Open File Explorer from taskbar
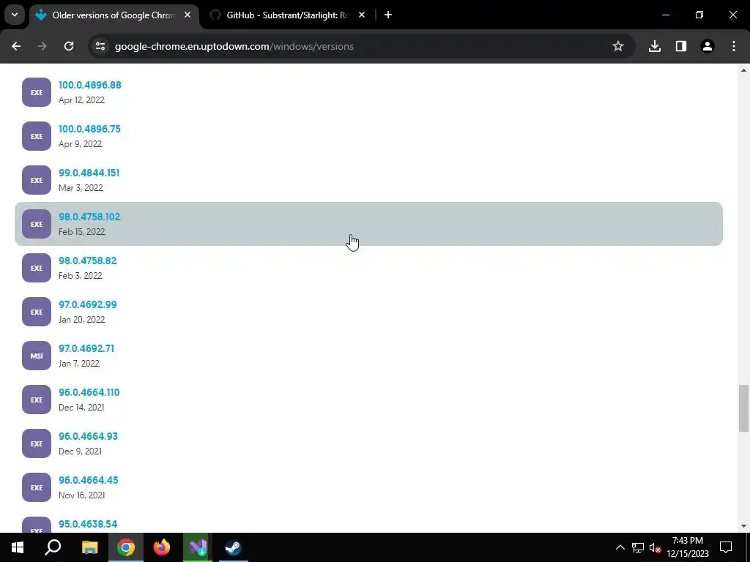This screenshot has width=750, height=562. point(89,547)
